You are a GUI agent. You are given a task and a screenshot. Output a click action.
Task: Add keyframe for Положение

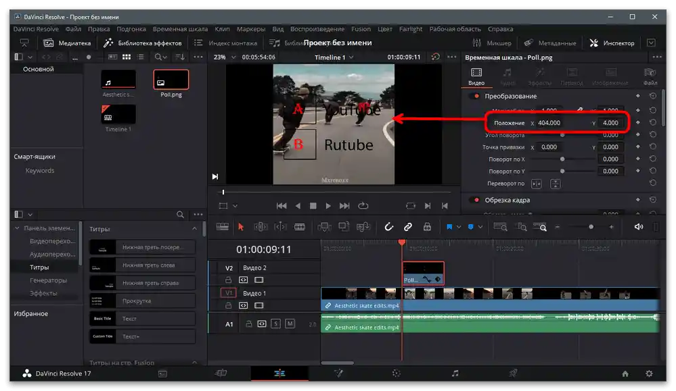pyautogui.click(x=638, y=123)
